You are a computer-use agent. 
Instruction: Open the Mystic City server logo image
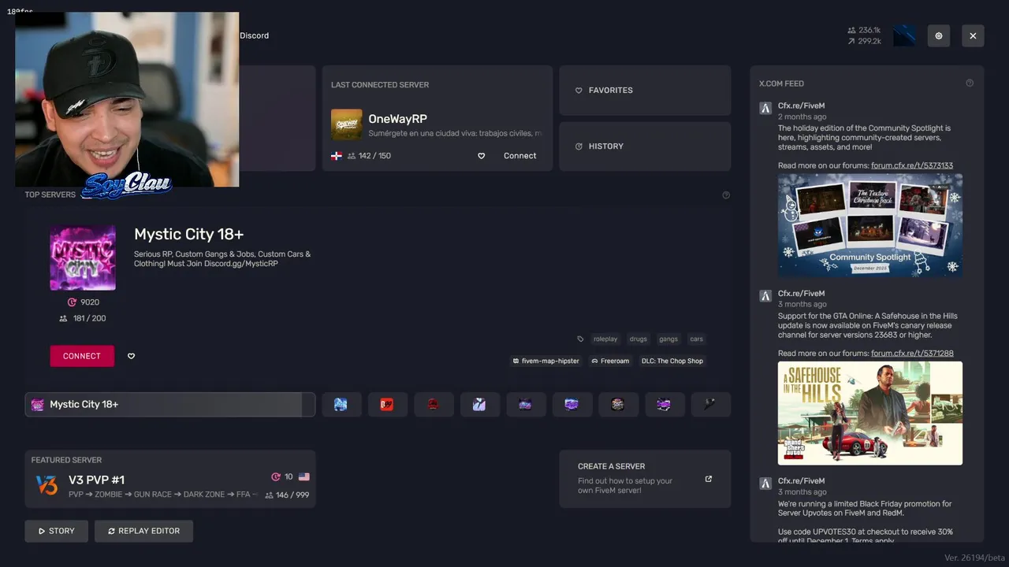click(83, 258)
